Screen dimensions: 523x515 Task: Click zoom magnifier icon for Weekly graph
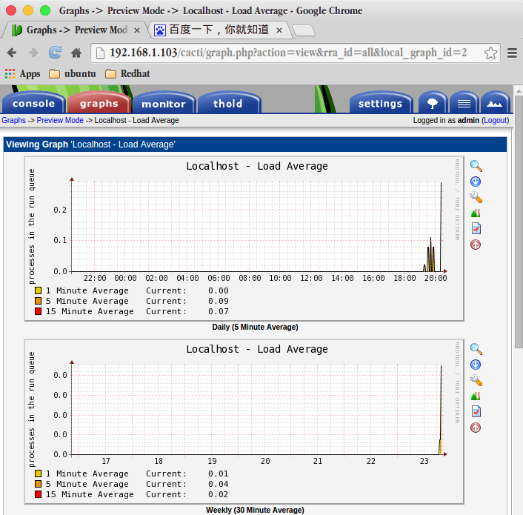[x=476, y=349]
